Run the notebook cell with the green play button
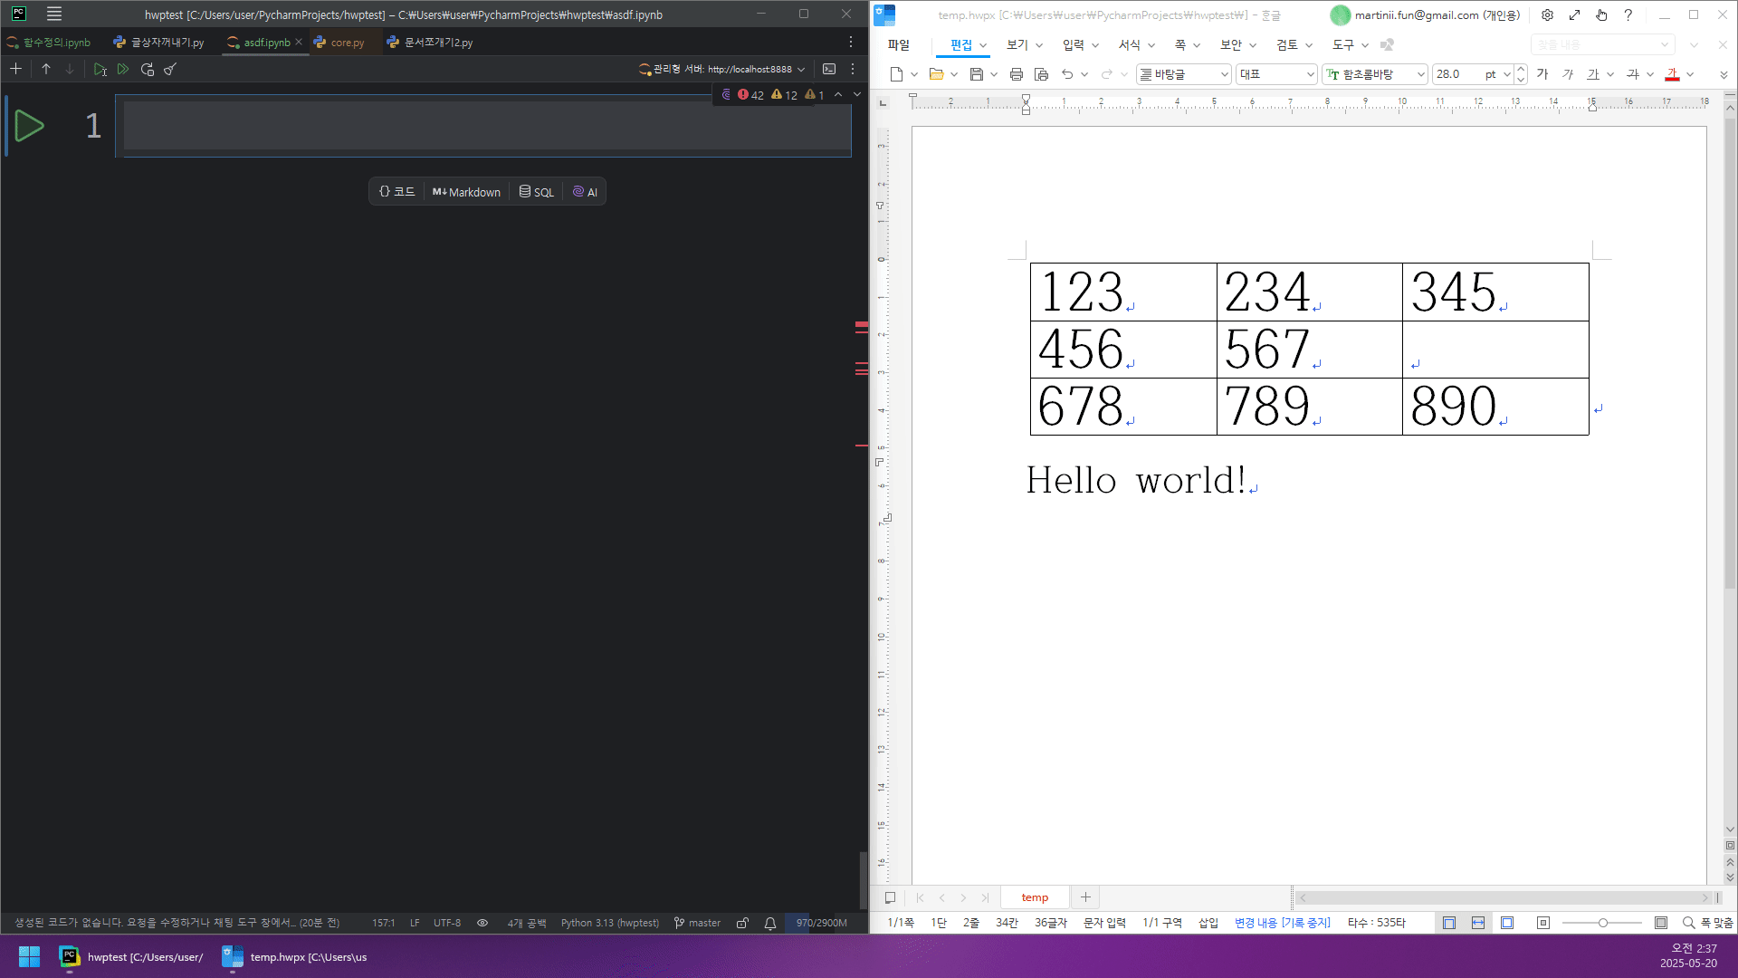Screen dimensions: 1738x978 pyautogui.click(x=29, y=126)
